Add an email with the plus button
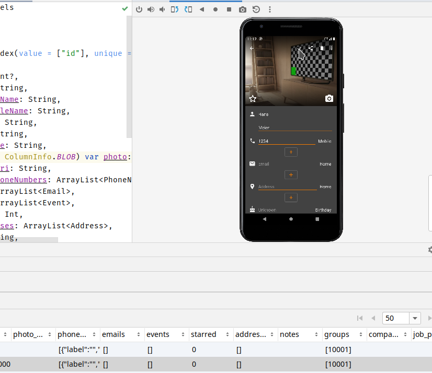Viewport: 432px width, 373px height. (x=291, y=174)
